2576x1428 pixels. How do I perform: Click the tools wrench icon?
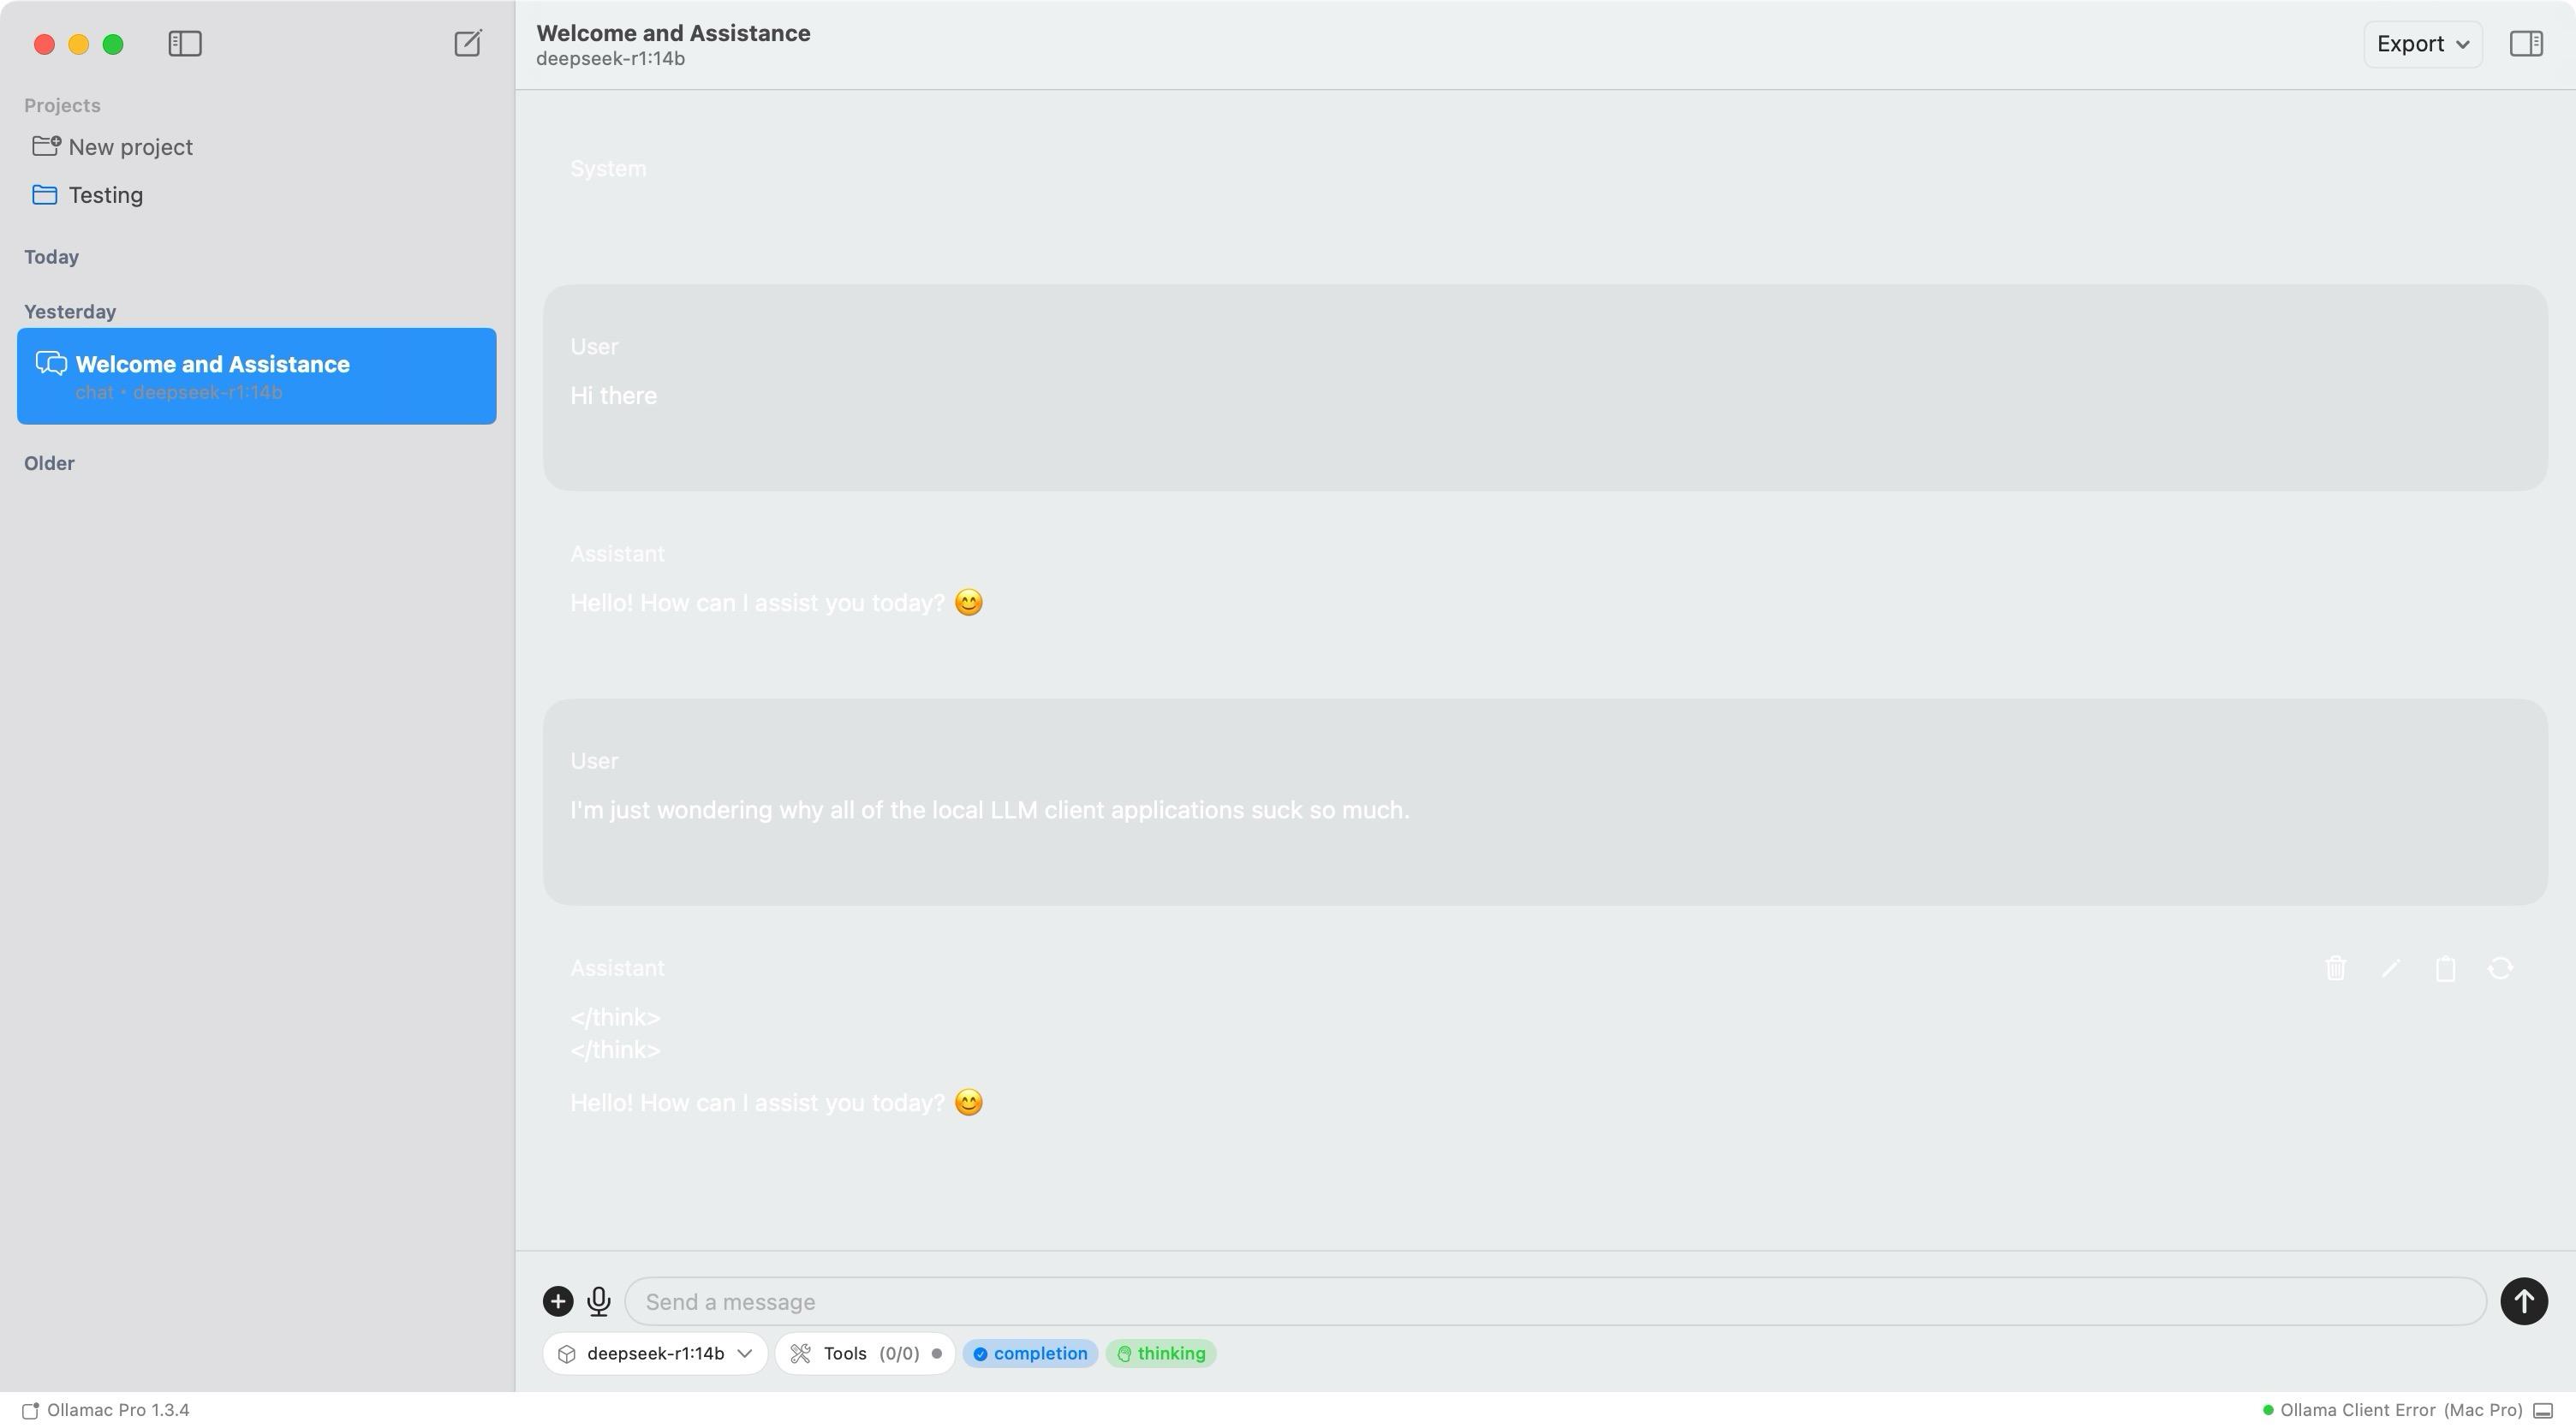[x=800, y=1353]
